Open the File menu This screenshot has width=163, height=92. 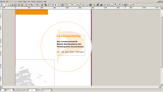[4, 2]
